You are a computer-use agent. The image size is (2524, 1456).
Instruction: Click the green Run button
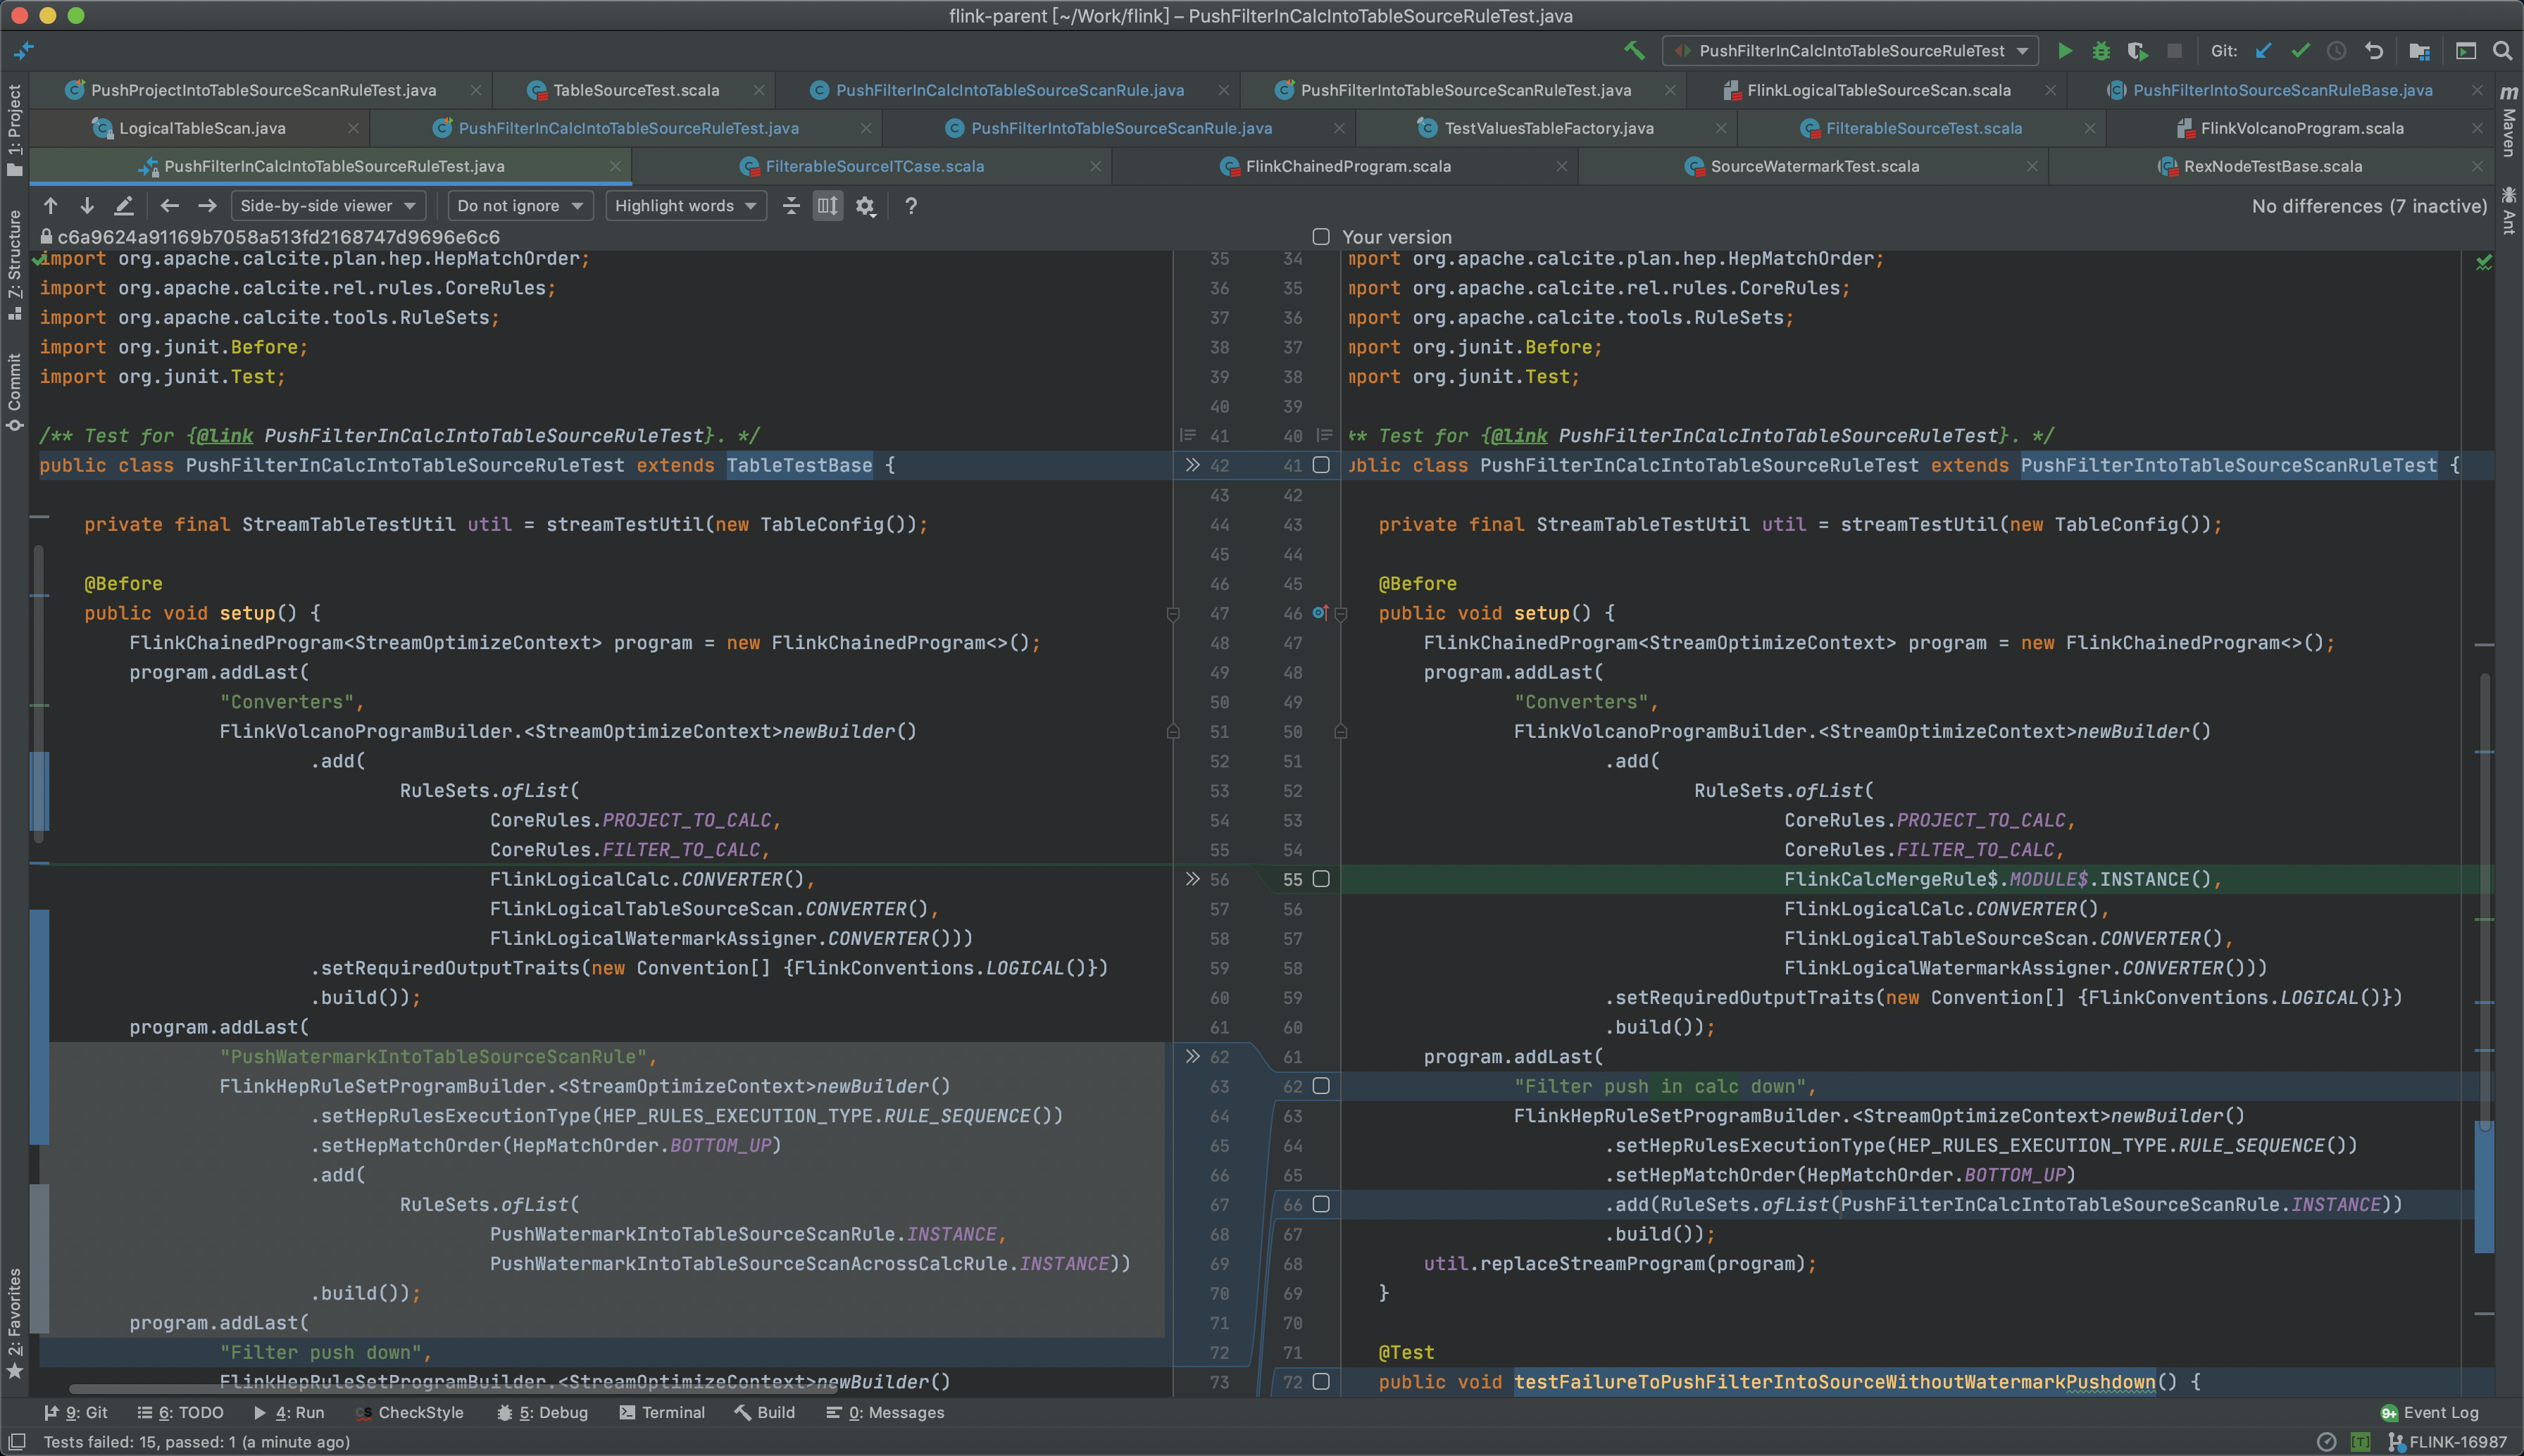(x=2064, y=51)
